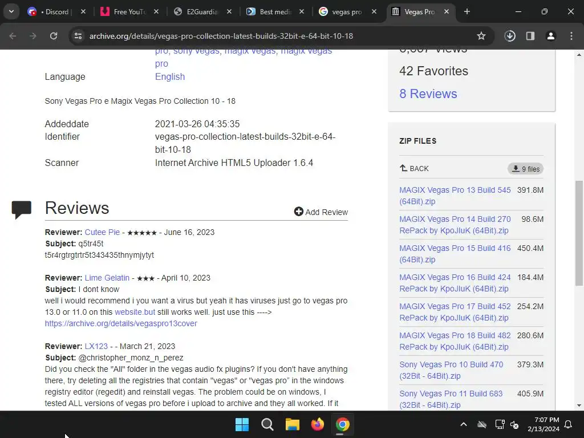
Task: Launch Firefox from taskbar
Action: pyautogui.click(x=317, y=424)
